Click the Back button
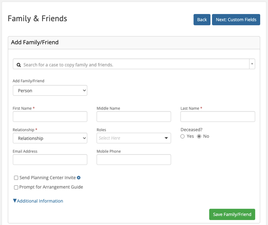The width and height of the screenshot is (268, 225). (202, 20)
